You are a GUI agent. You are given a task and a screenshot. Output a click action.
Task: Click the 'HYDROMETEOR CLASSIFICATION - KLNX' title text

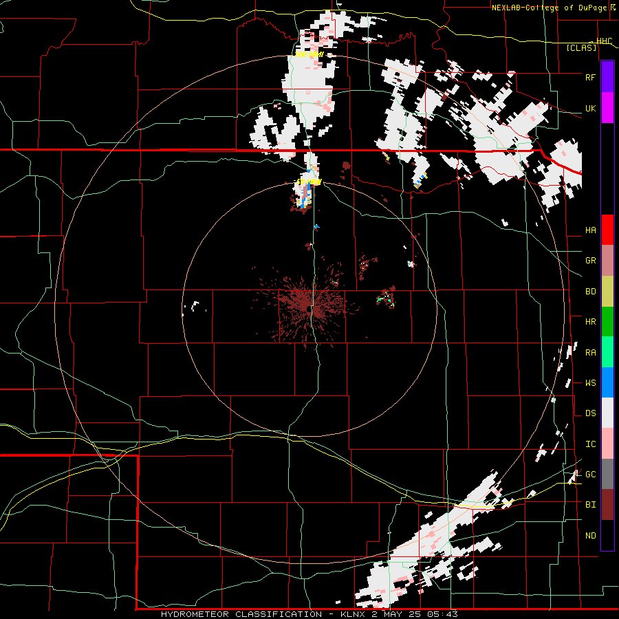[x=263, y=614]
